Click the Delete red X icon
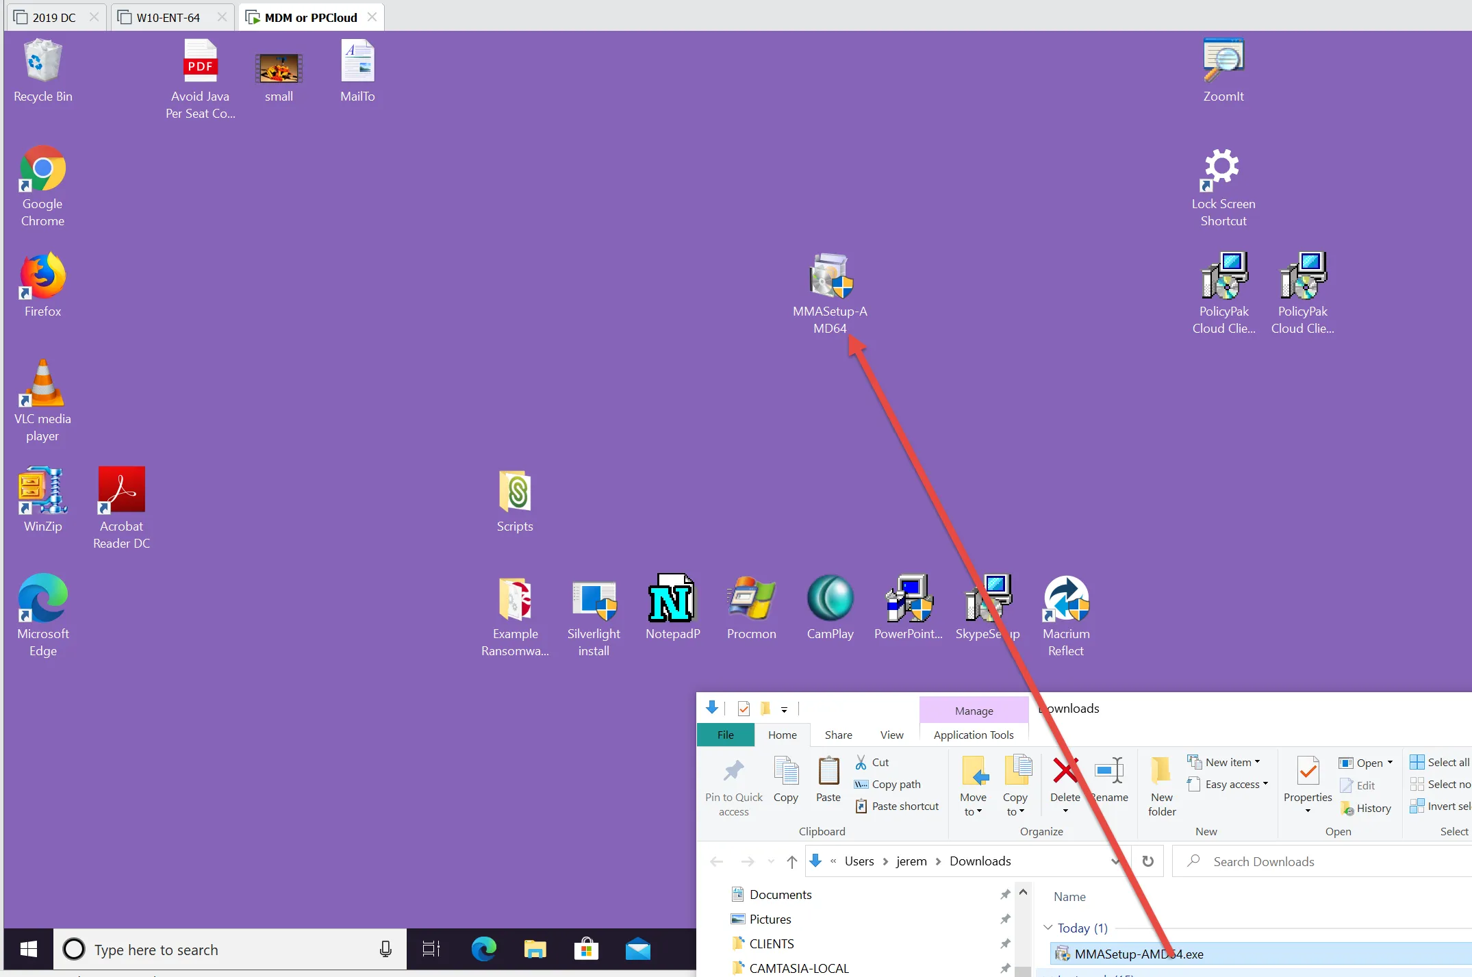This screenshot has height=977, width=1472. 1065,772
